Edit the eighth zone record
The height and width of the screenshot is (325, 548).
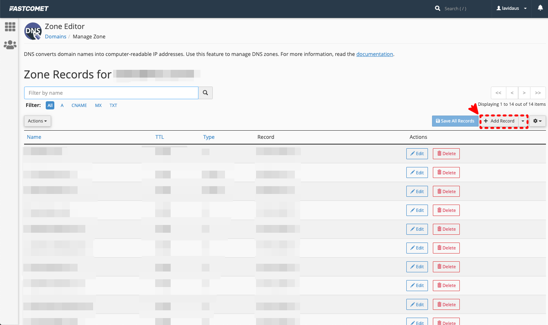click(417, 285)
